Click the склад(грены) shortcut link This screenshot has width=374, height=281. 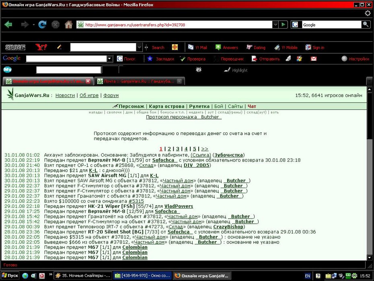230,112
